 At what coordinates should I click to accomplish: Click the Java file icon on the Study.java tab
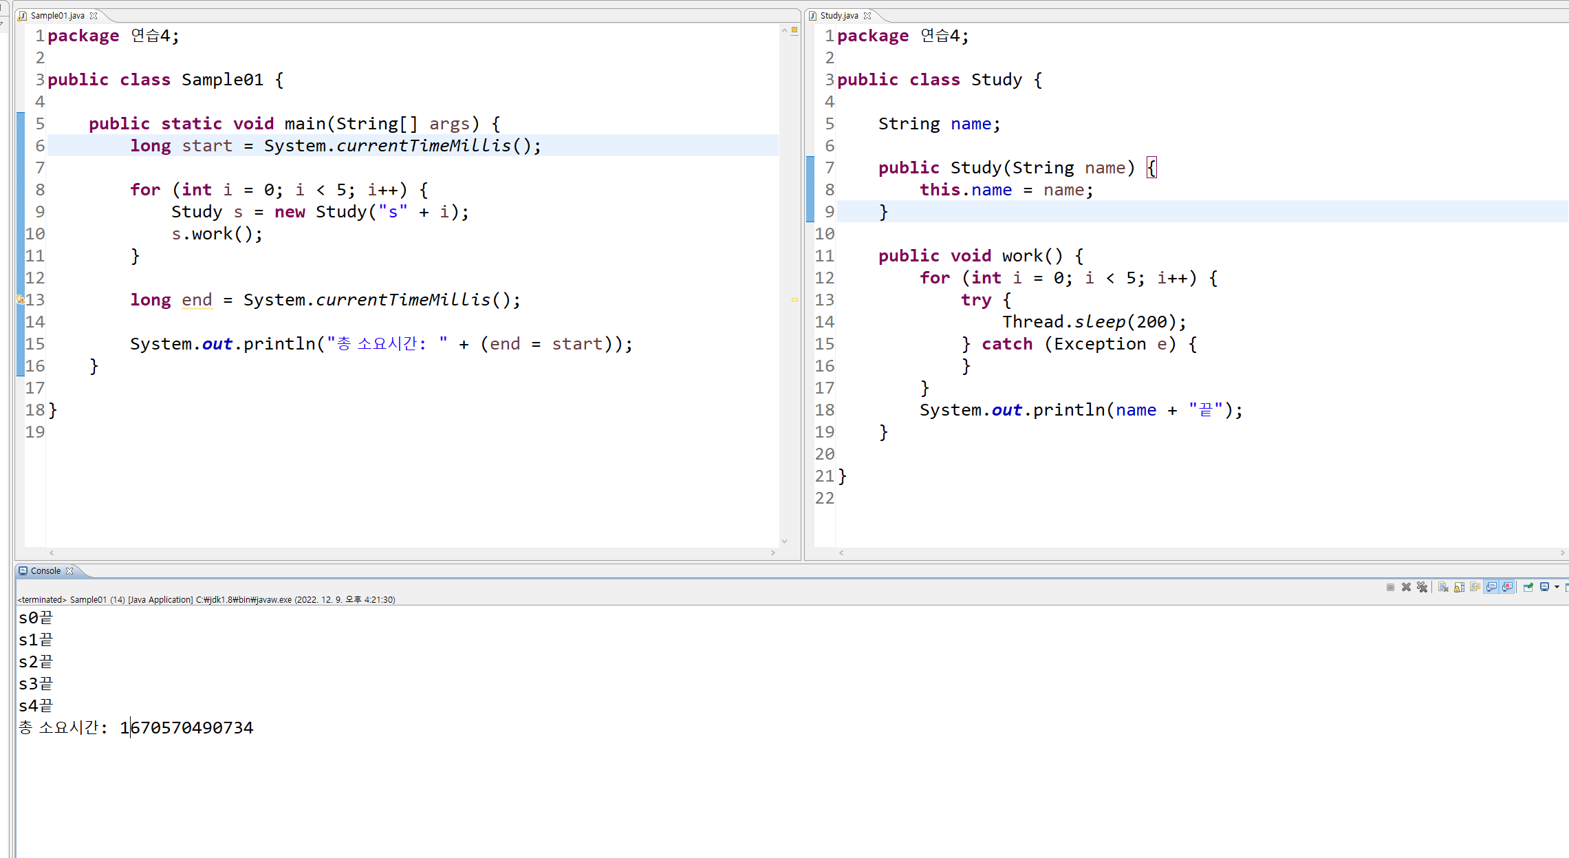[812, 15]
